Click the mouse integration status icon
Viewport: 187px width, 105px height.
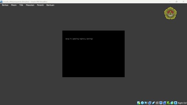[172, 103]
